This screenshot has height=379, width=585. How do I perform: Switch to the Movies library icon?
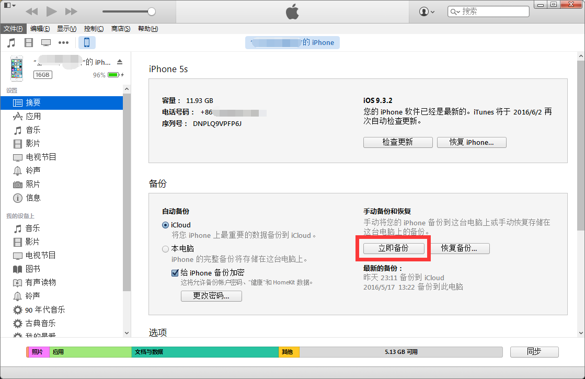(x=29, y=42)
